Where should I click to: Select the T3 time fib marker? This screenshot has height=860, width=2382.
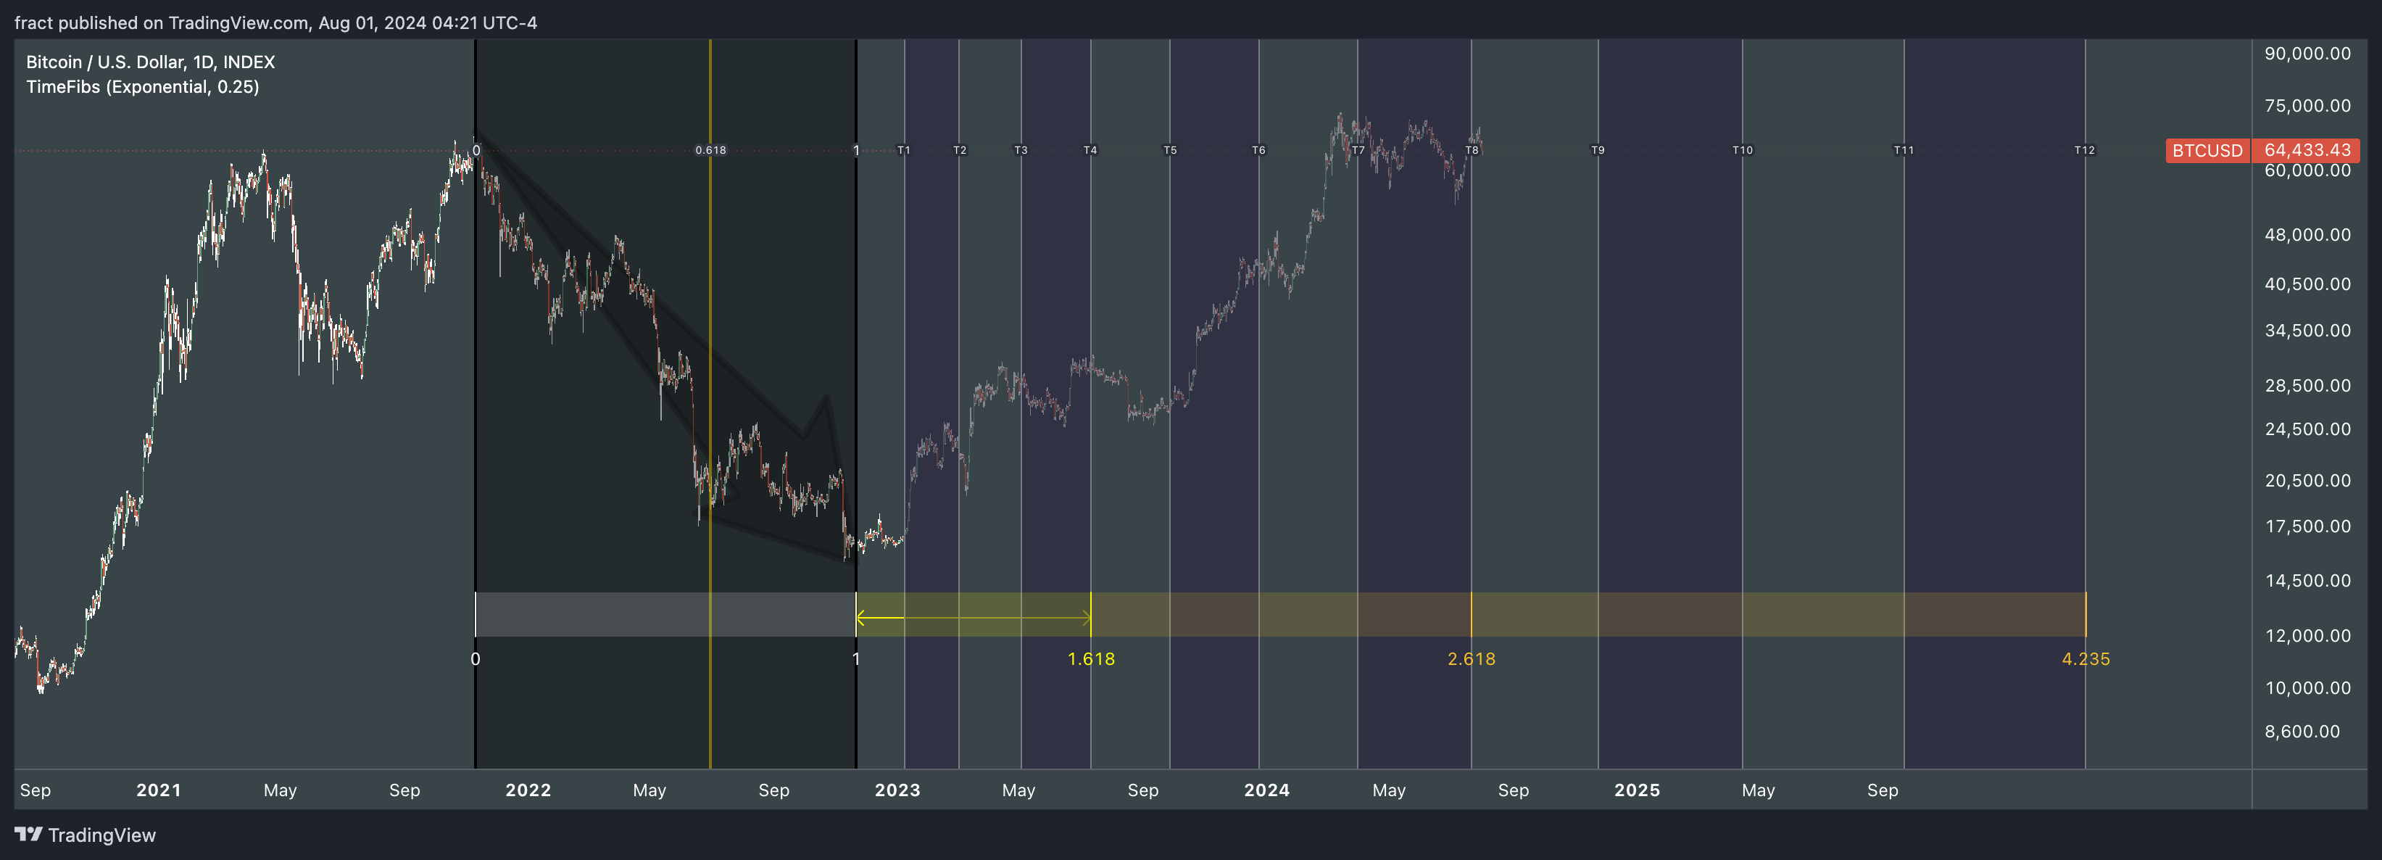click(x=1021, y=150)
